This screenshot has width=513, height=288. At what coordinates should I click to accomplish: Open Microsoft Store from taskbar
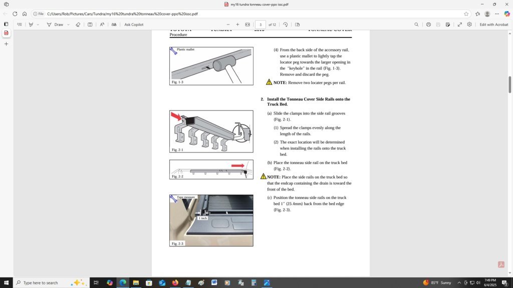[x=149, y=283]
